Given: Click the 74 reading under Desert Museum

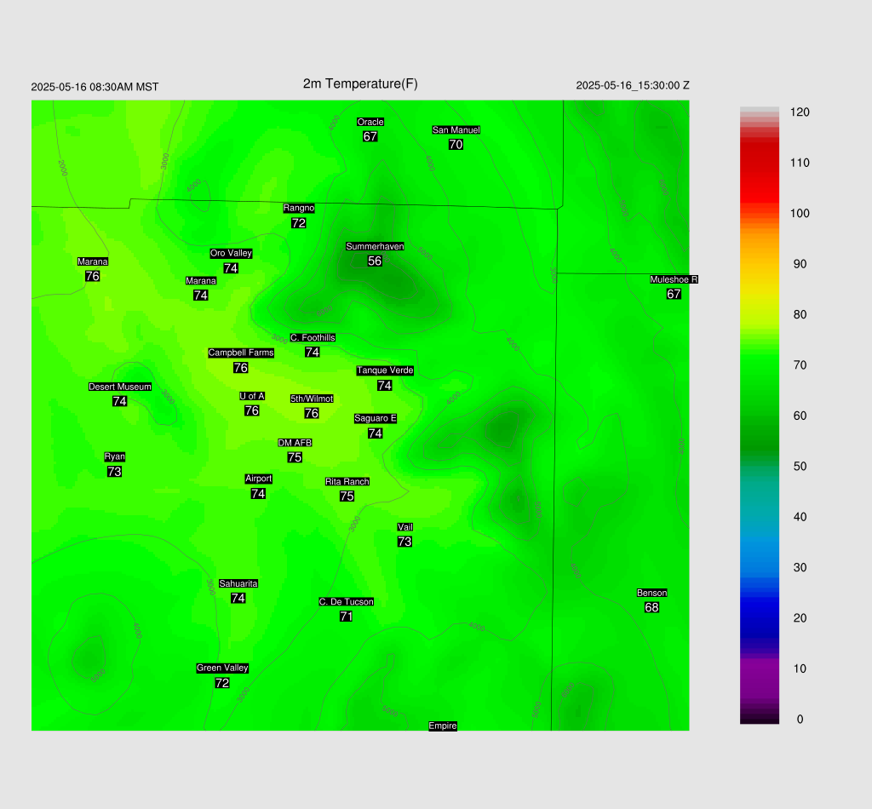Looking at the screenshot, I should pos(119,401).
